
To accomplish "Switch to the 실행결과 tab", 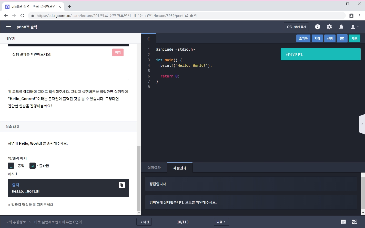I will [x=154, y=168].
